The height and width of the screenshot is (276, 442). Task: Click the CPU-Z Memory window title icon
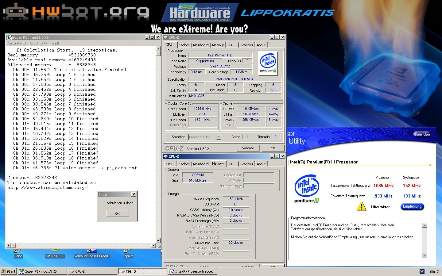pyautogui.click(x=166, y=156)
